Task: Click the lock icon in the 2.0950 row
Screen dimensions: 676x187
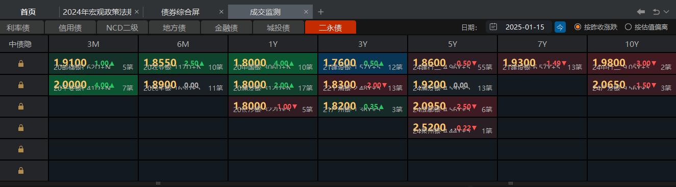Action: [21, 106]
